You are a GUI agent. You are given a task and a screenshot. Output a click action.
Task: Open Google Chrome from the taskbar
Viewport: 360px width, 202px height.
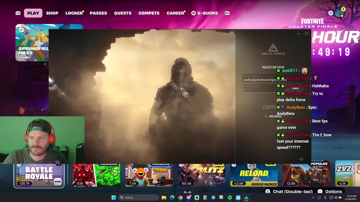click(x=180, y=198)
